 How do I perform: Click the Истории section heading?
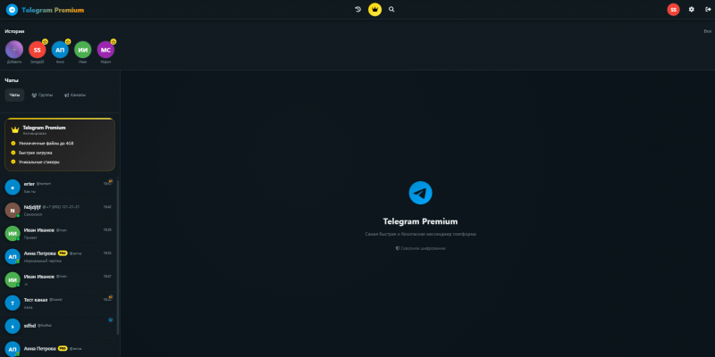pos(14,31)
